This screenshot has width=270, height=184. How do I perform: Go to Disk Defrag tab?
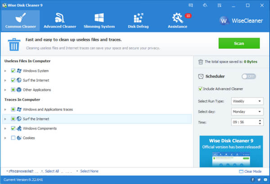(x=138, y=21)
